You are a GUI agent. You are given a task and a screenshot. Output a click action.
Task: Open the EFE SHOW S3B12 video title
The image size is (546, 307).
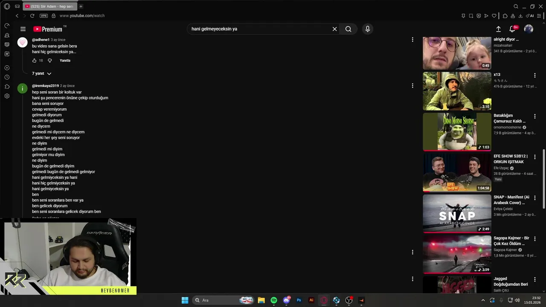coord(511,159)
